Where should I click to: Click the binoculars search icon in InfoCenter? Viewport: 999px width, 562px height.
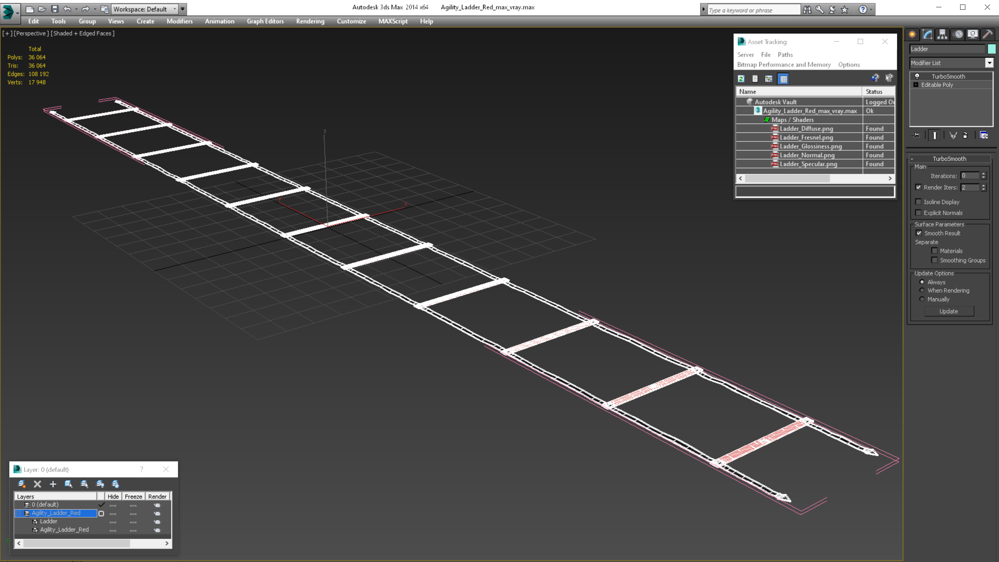[807, 10]
